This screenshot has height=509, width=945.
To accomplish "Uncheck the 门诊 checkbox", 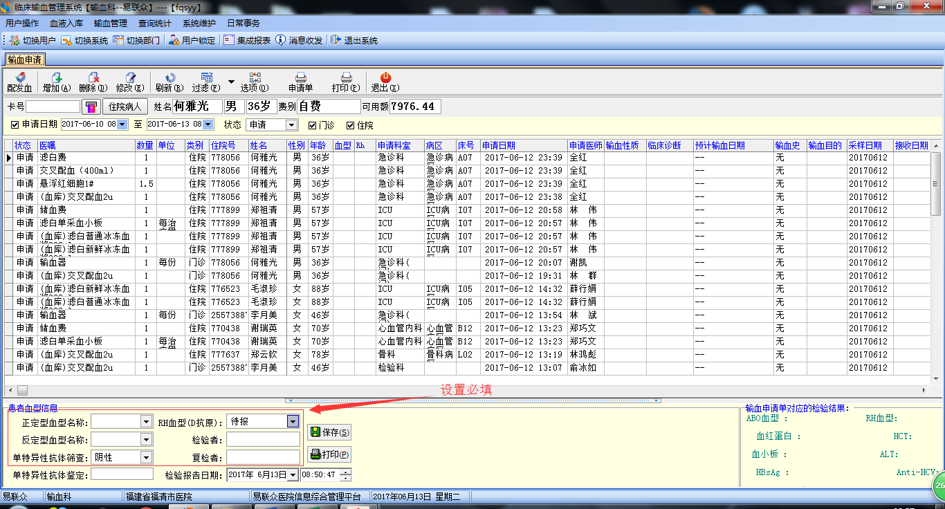I will point(313,125).
